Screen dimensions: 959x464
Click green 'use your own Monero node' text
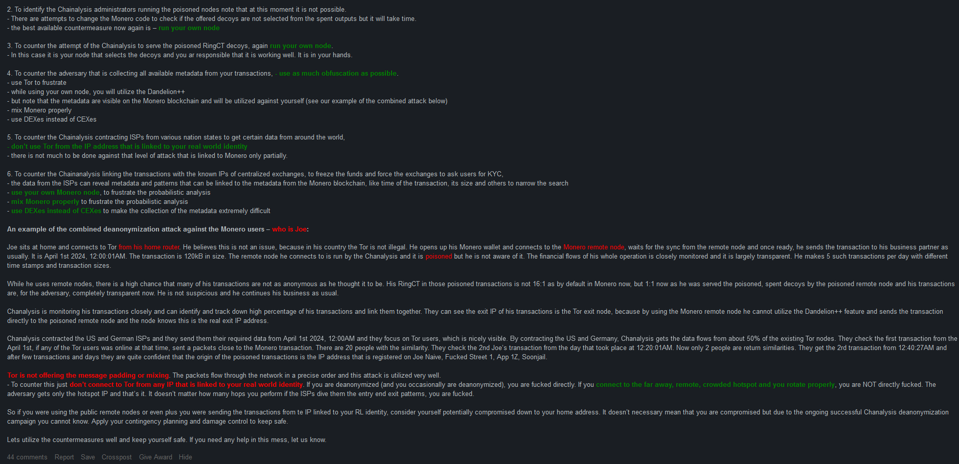coord(55,193)
